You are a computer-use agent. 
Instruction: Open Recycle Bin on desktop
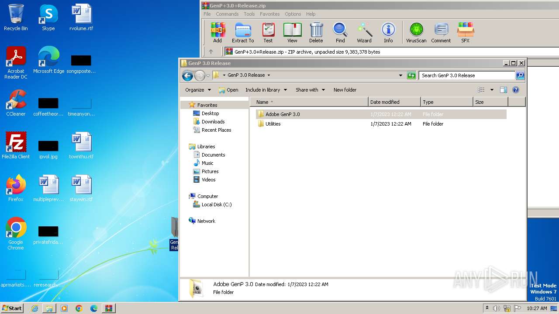[x=16, y=17]
